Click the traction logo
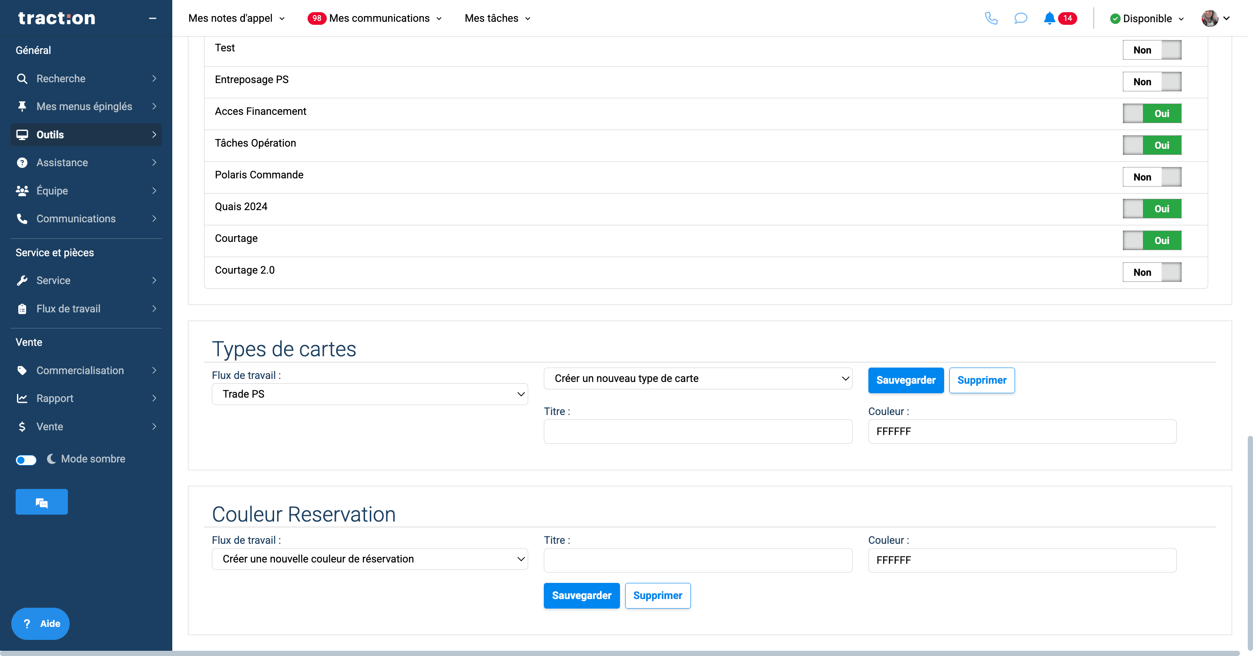This screenshot has height=656, width=1253. 57,18
